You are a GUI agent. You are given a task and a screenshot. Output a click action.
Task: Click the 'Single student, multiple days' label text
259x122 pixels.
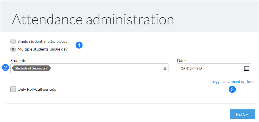[x=43, y=42]
